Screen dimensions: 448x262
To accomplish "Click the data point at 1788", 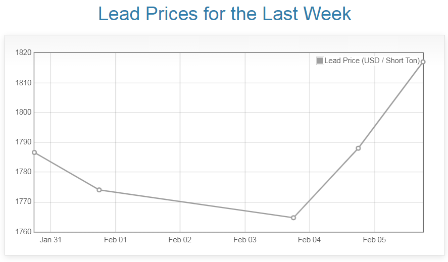I will [358, 148].
